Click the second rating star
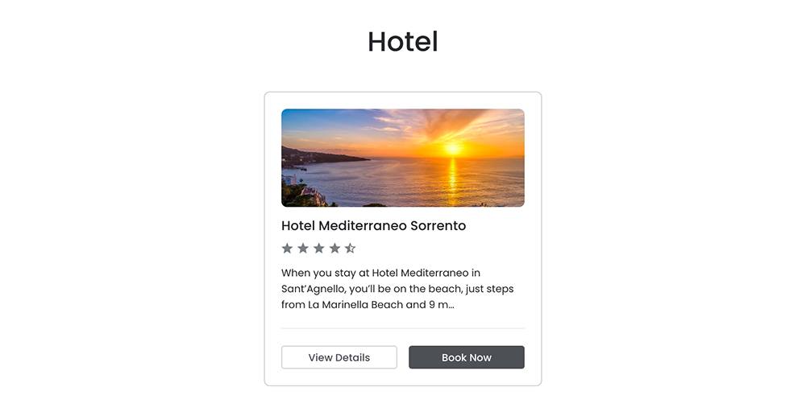The image size is (806, 416). point(303,249)
